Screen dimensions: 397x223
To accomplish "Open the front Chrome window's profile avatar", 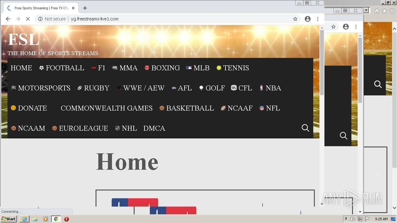I will point(308,19).
